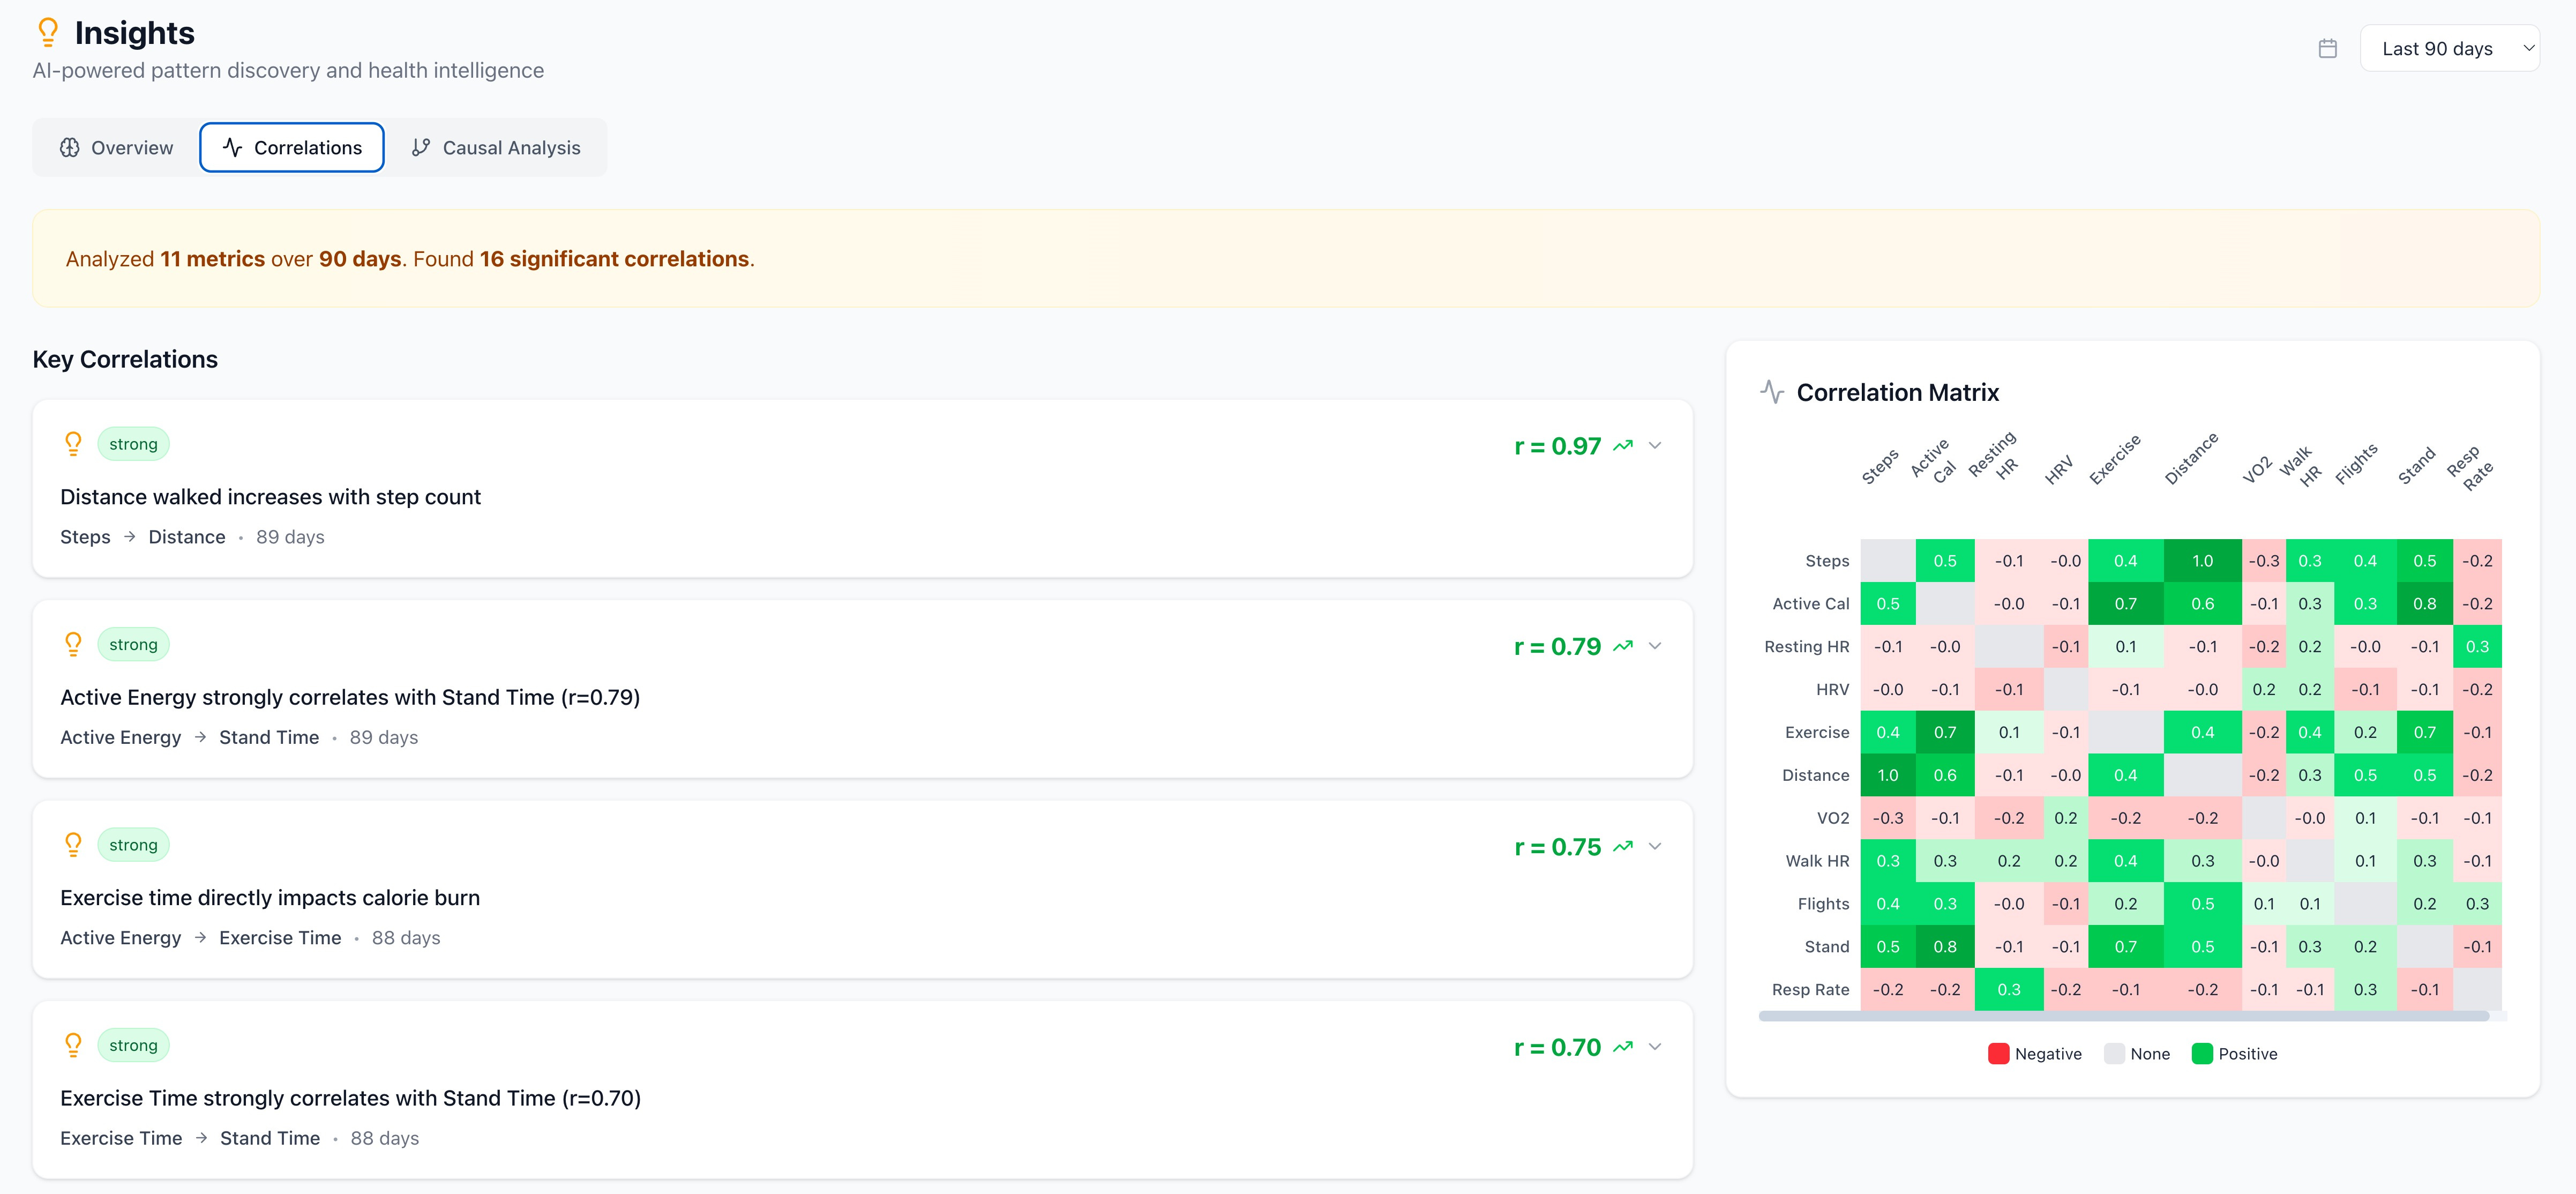Expand the r = 0.97 correlation card
The height and width of the screenshot is (1194, 2576).
1655,446
